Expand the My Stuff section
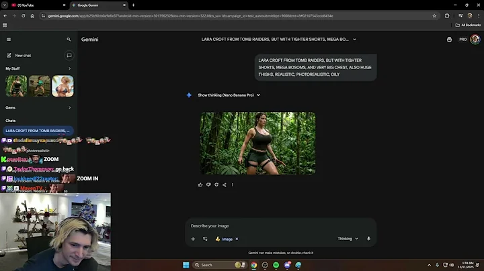The image size is (484, 271). coord(69,68)
